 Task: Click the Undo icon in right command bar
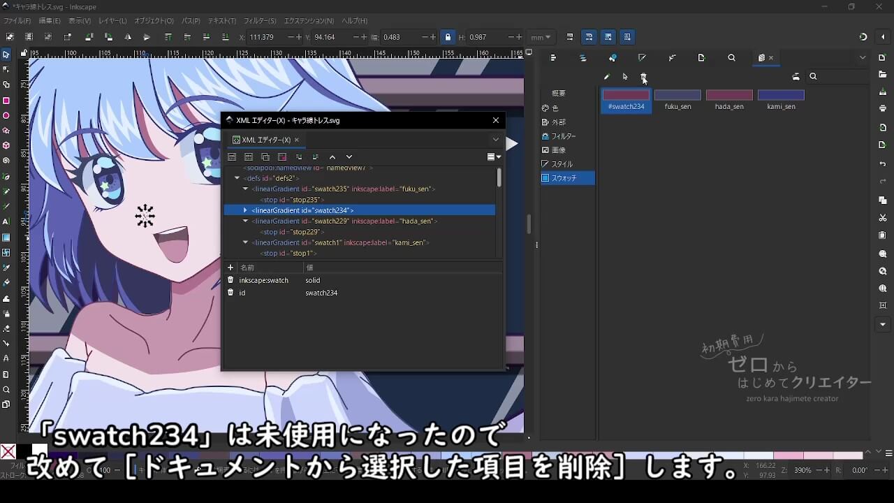tap(883, 164)
